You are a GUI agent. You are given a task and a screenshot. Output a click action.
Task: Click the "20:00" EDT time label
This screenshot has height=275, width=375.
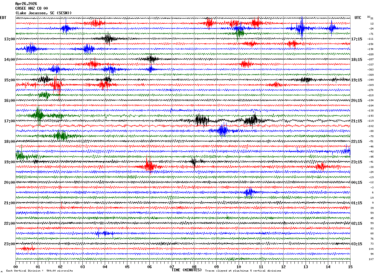point(10,183)
